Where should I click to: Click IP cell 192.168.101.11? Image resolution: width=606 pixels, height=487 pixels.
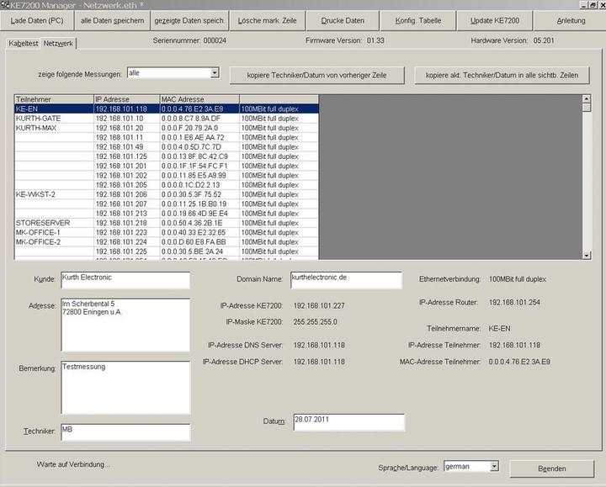pyautogui.click(x=127, y=137)
